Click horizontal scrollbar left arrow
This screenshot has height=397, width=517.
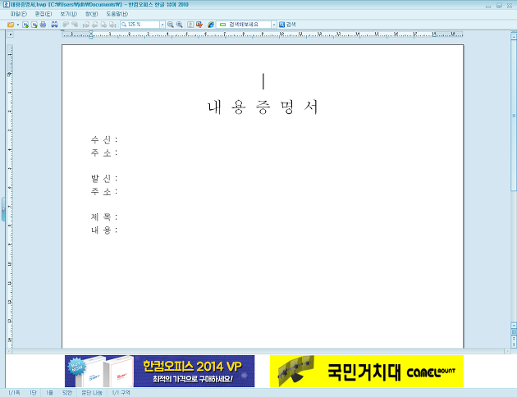pyautogui.click(x=9, y=352)
